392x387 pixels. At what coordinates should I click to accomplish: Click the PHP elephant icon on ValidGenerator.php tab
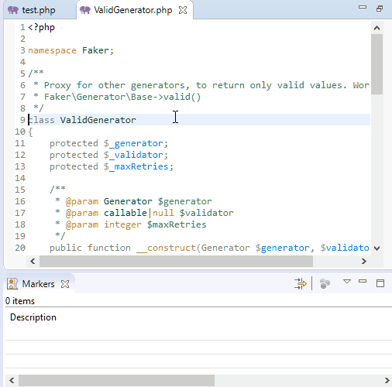coord(85,10)
